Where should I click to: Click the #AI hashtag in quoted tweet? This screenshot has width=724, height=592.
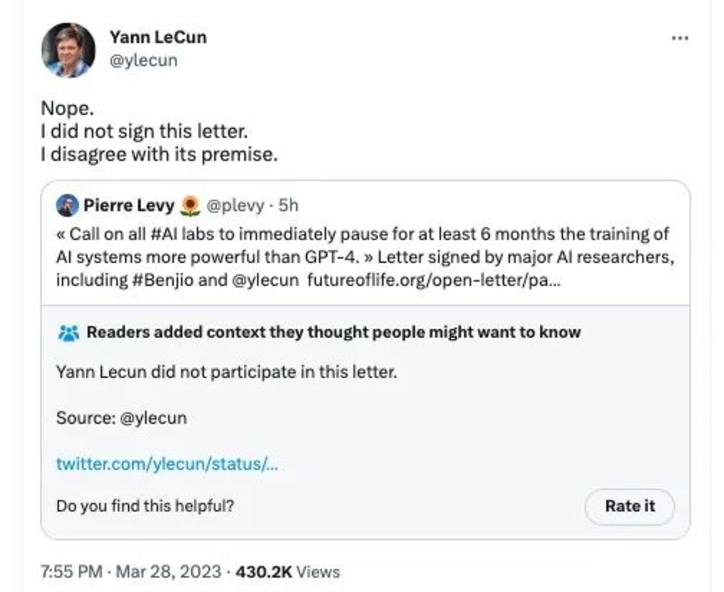[164, 234]
